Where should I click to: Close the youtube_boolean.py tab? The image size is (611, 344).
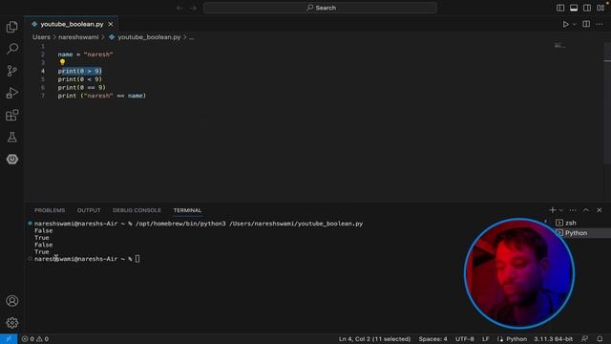[x=111, y=24]
